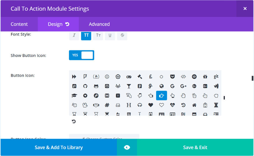The height and width of the screenshot is (156, 254).
Task: Select the GitHub cat-face alternate icon
Action: pyautogui.click(x=96, y=86)
